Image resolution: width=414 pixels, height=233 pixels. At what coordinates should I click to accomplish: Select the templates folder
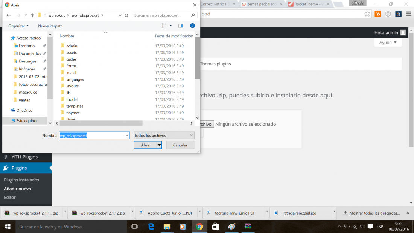point(75,106)
